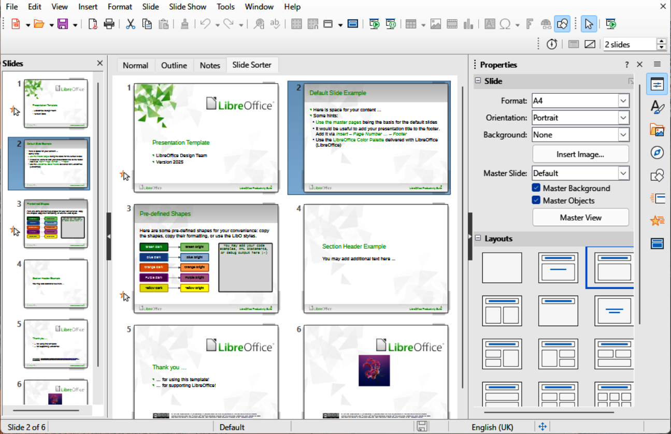
Task: Collapse the Layouts section
Action: coord(478,239)
